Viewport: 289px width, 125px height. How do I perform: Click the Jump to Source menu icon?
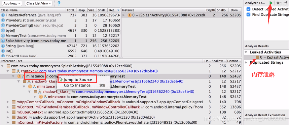61,79
